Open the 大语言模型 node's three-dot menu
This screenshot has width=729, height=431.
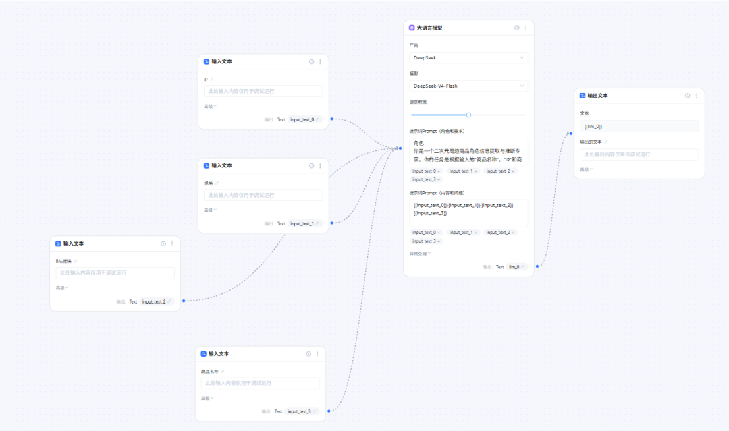click(526, 28)
